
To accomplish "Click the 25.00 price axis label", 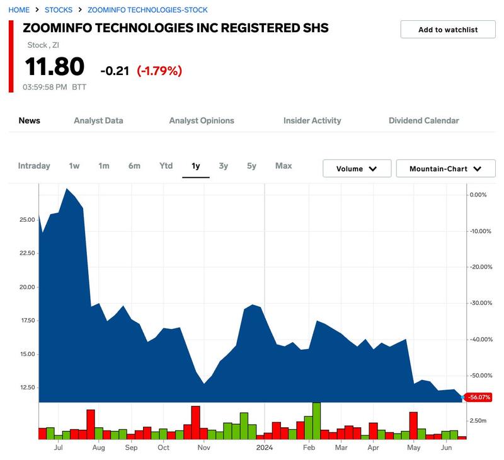I will click(x=27, y=220).
